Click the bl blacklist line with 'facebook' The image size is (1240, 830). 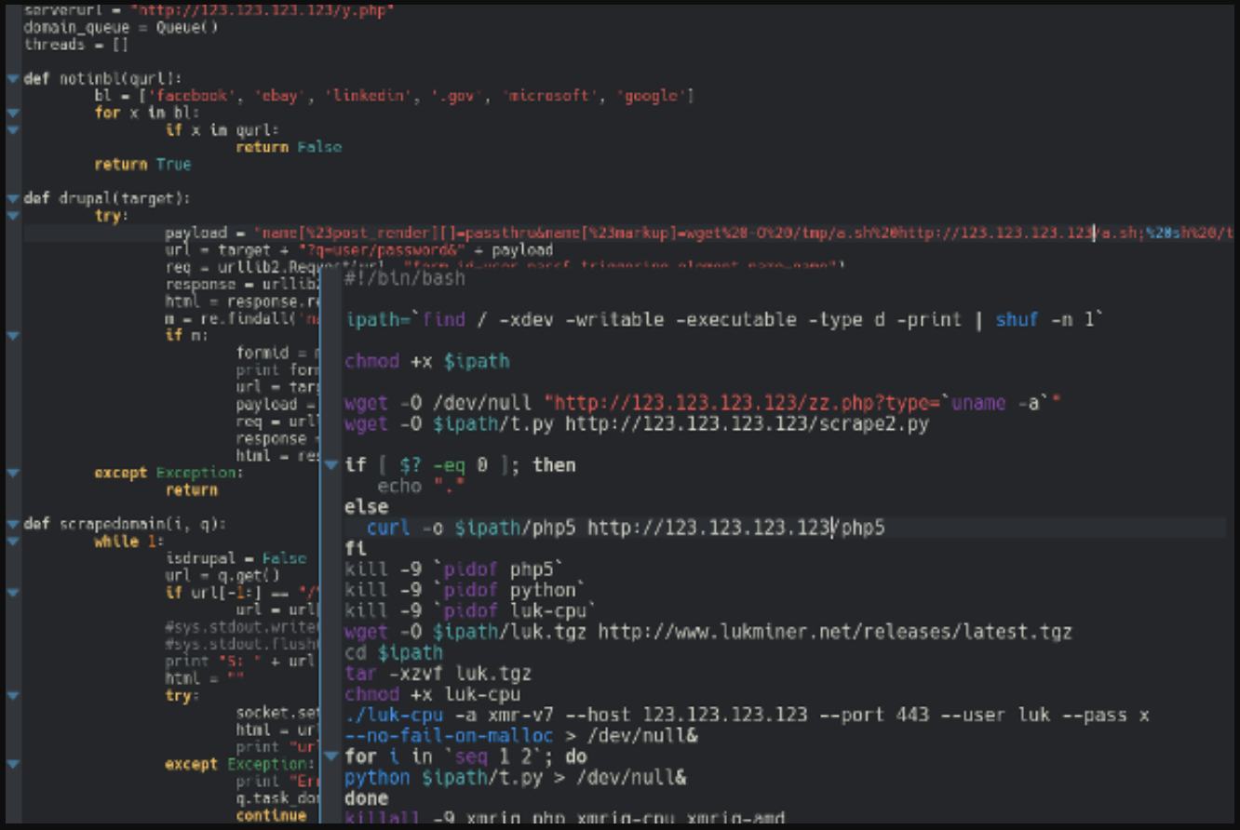(x=395, y=96)
